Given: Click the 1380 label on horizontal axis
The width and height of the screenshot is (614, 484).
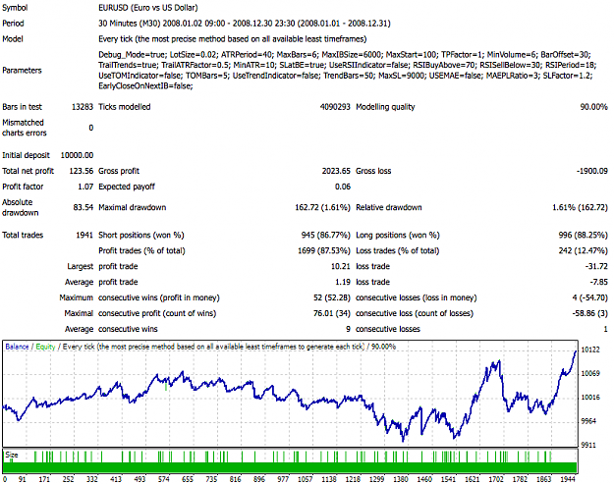Looking at the screenshot, I should click(x=401, y=479).
